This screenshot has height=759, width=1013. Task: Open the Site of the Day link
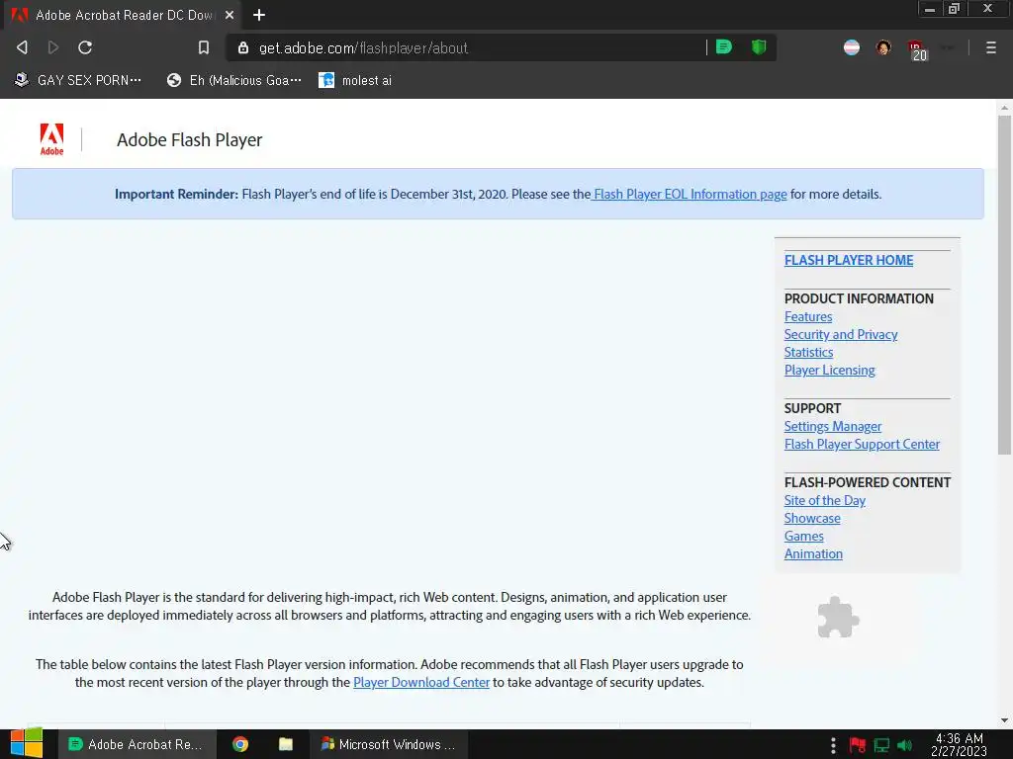(824, 501)
